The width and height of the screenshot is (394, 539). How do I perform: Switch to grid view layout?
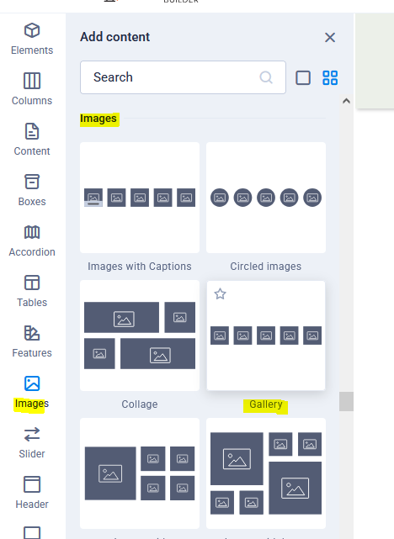point(330,77)
